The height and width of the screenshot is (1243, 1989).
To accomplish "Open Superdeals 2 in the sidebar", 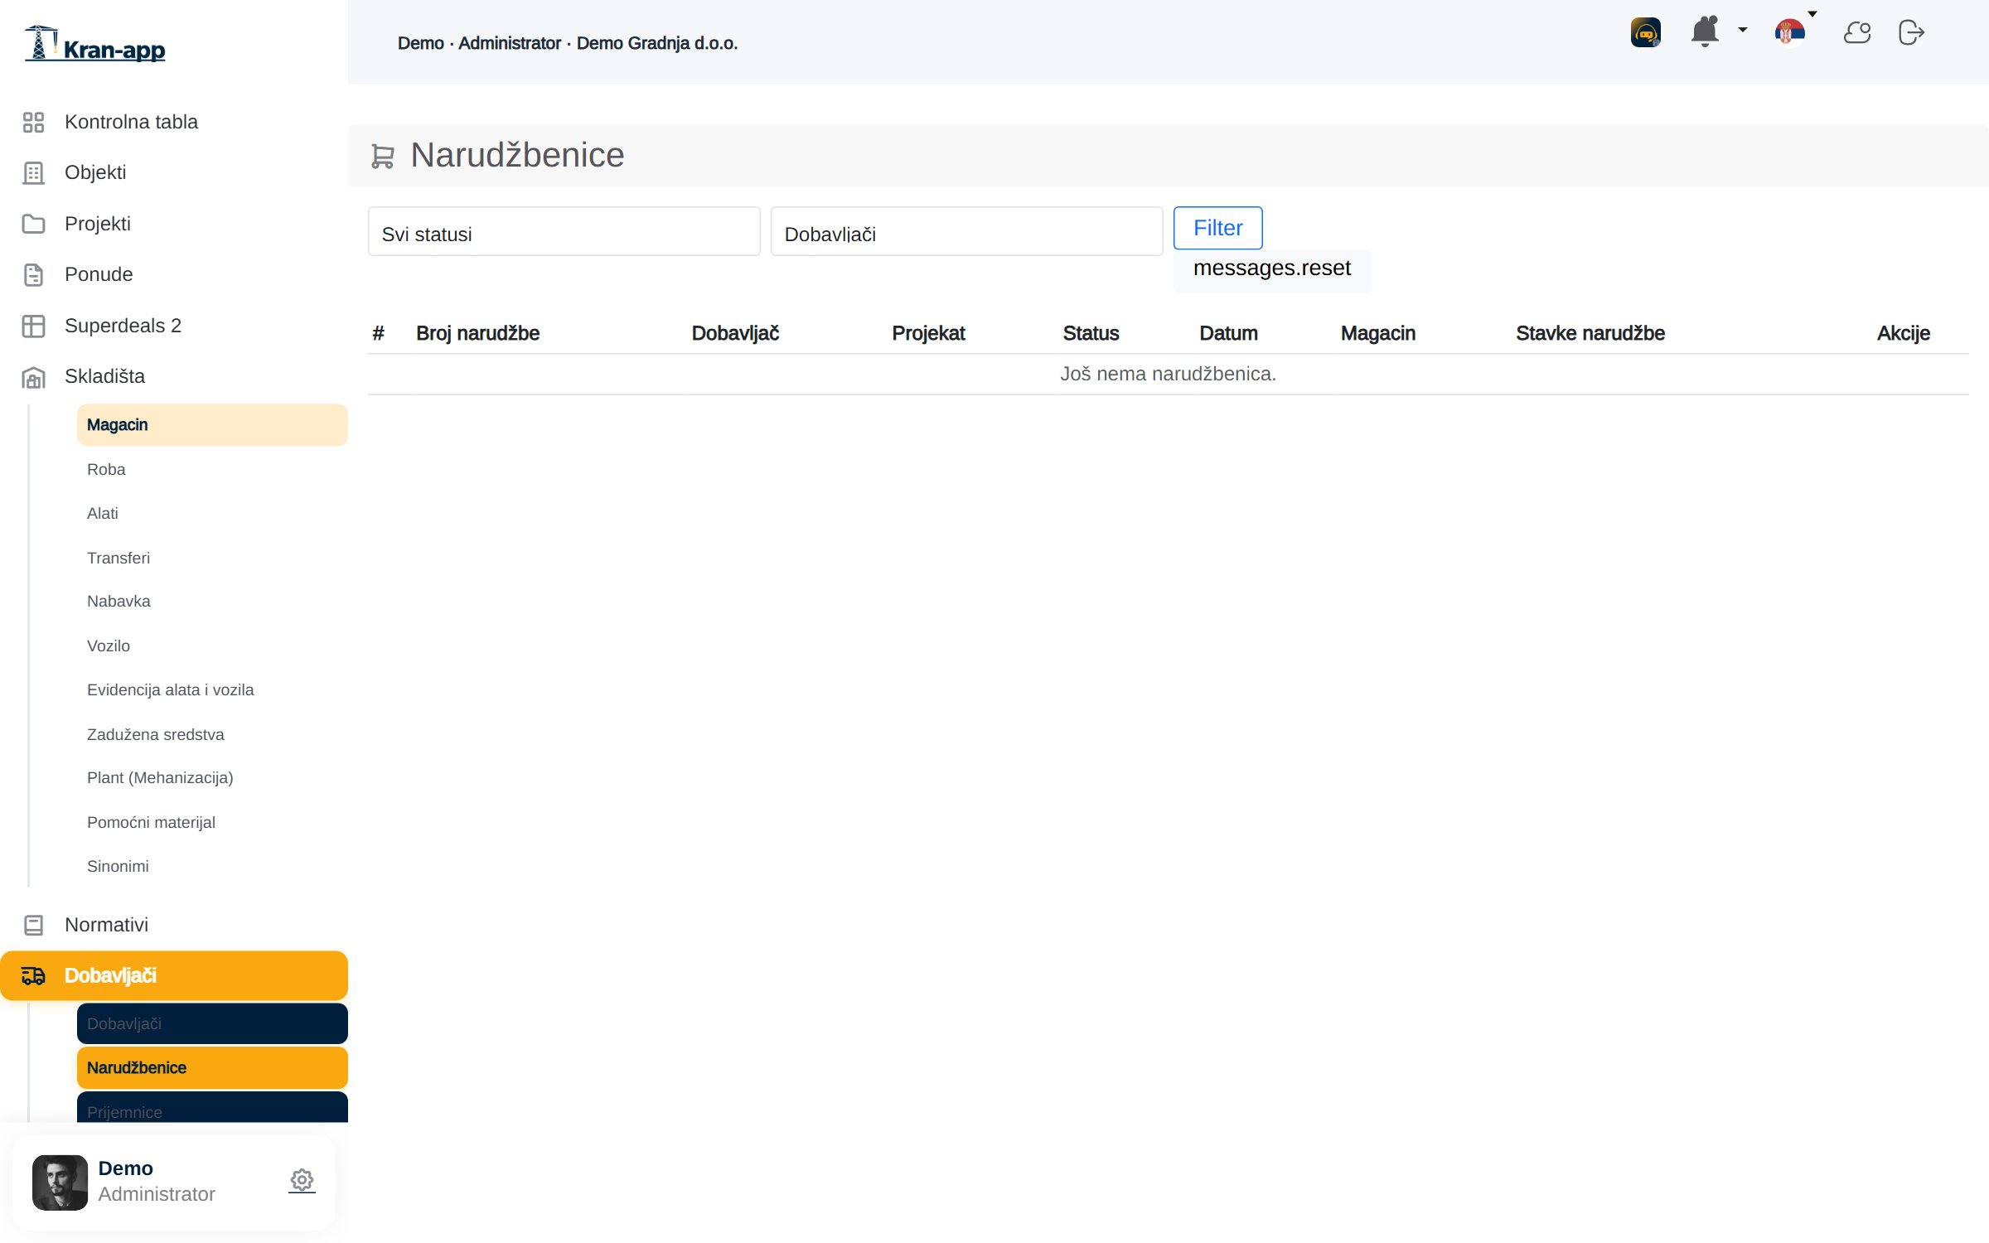I will [174, 326].
